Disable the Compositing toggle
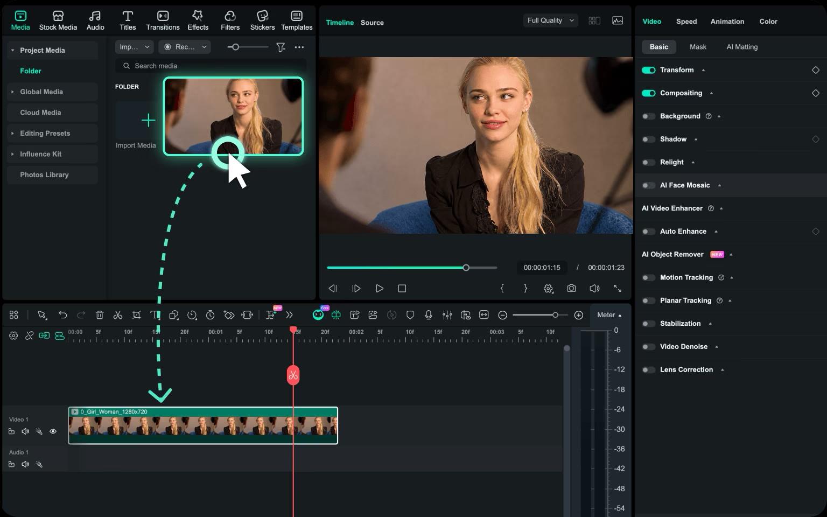Image resolution: width=827 pixels, height=517 pixels. (x=649, y=93)
